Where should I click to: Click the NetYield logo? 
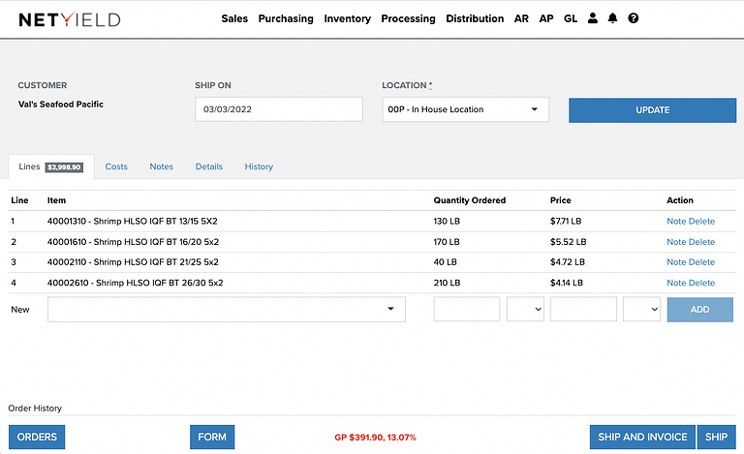(x=70, y=19)
